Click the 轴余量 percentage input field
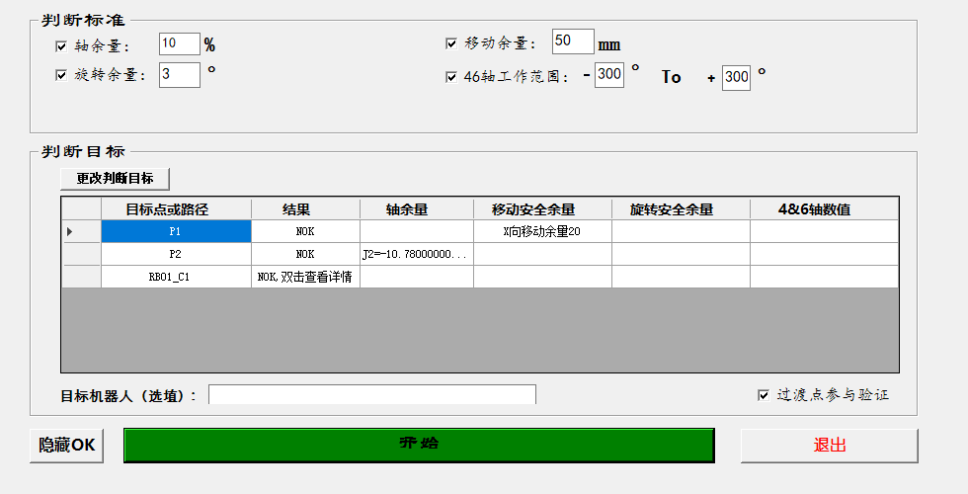 point(179,44)
